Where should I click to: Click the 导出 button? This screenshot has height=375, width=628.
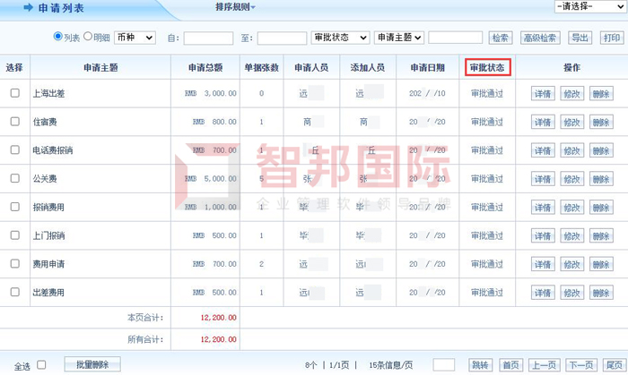tap(580, 38)
